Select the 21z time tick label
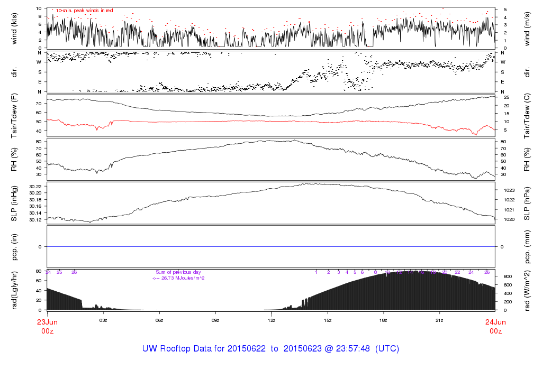This screenshot has width=542, height=370. [x=439, y=320]
